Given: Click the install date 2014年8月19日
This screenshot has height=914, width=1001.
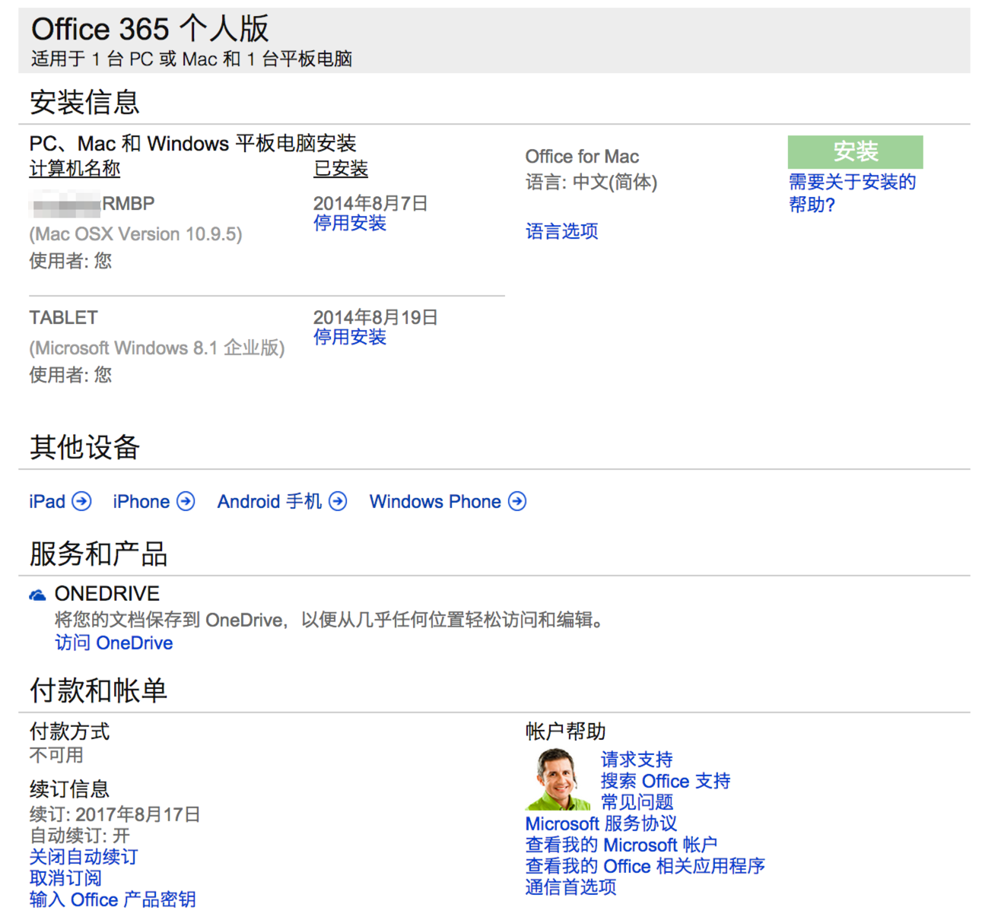Looking at the screenshot, I should click(x=376, y=318).
